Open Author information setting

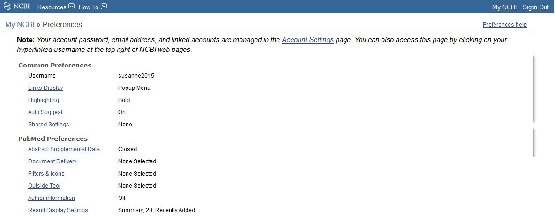pos(52,198)
